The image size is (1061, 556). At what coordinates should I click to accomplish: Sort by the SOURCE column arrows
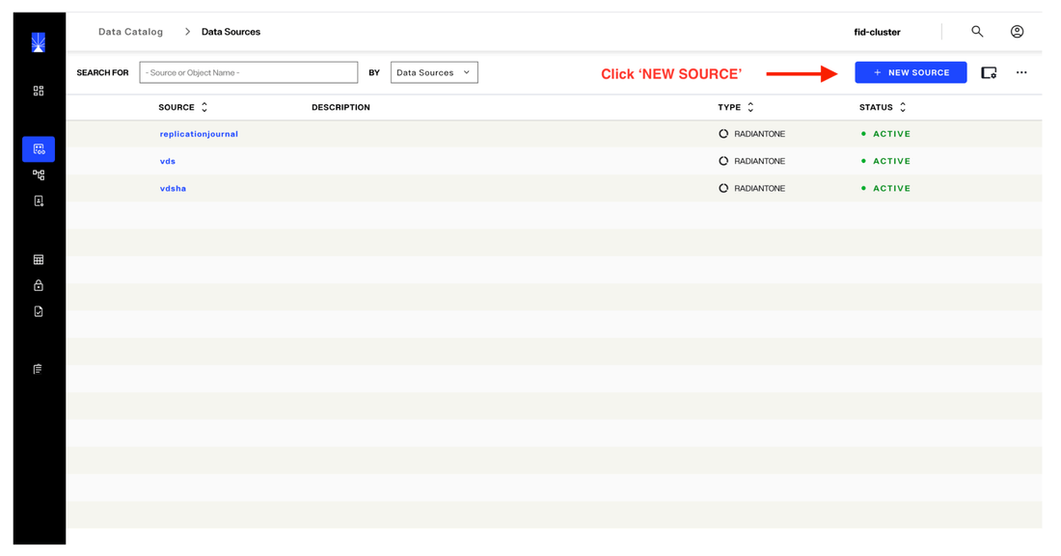[x=204, y=107]
